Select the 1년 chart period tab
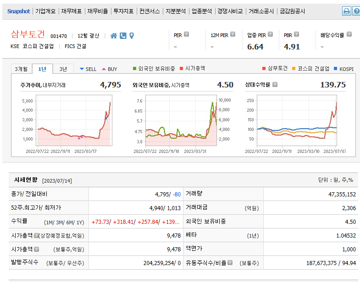The image size is (360, 282). [42, 69]
